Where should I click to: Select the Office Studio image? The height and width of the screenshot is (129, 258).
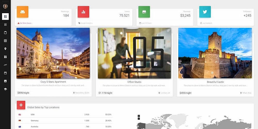click(134, 53)
